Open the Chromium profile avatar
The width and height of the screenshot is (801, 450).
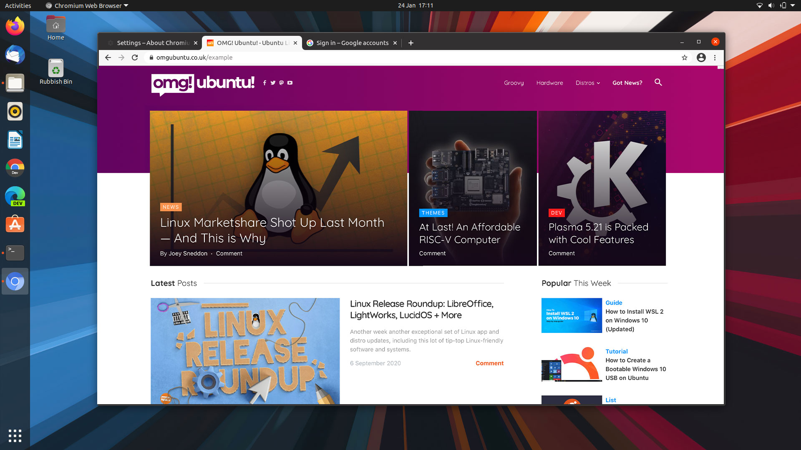pyautogui.click(x=701, y=58)
